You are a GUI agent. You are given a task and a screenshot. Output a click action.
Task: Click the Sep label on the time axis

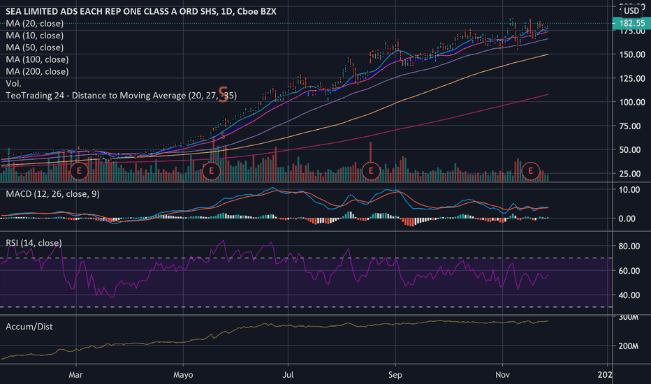click(395, 375)
